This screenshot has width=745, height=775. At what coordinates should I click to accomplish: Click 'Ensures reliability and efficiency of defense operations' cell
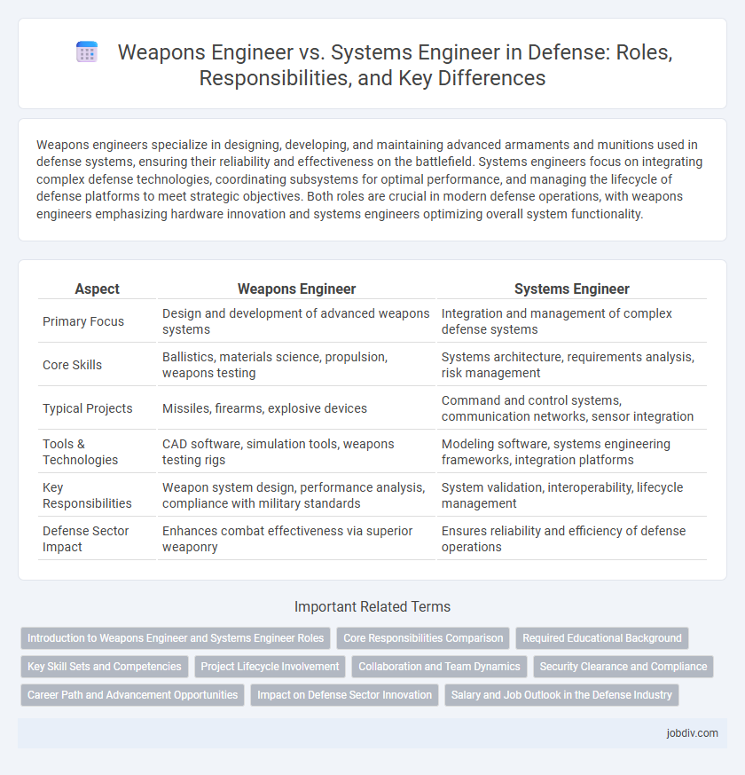point(572,539)
